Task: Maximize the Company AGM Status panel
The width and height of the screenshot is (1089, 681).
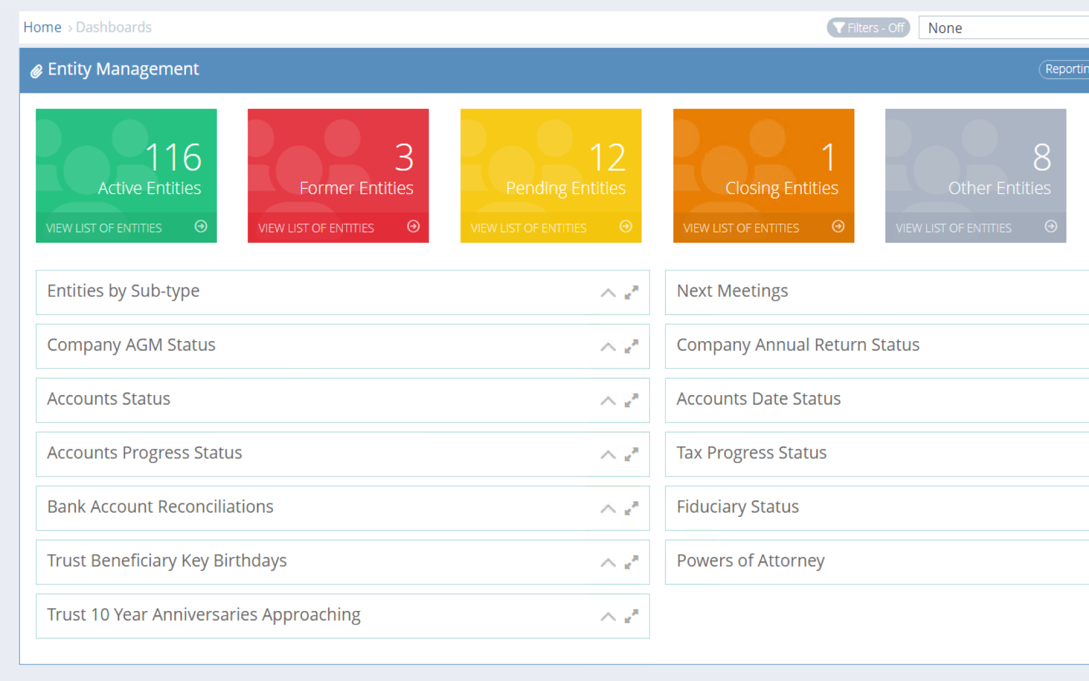Action: tap(631, 347)
